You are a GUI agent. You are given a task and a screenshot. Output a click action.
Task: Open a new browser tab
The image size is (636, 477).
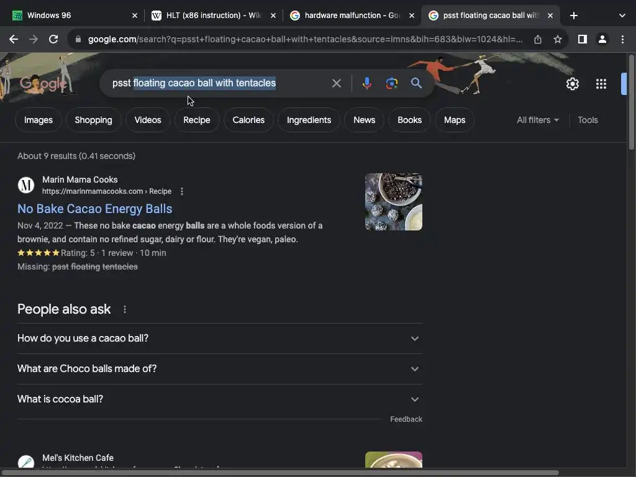click(573, 16)
